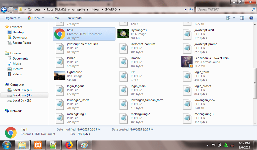Select the login_proses PHP file icon
Viewport: 257px width, 150px height.
187,90
